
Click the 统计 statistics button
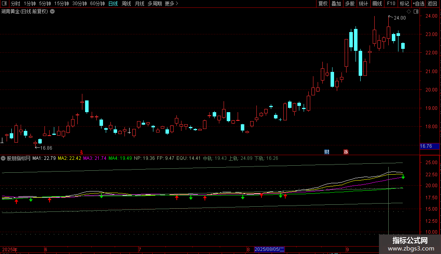tap(363, 4)
